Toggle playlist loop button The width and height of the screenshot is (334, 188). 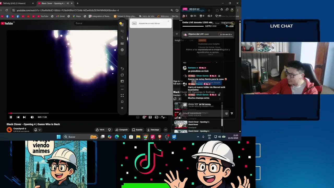click(x=175, y=99)
